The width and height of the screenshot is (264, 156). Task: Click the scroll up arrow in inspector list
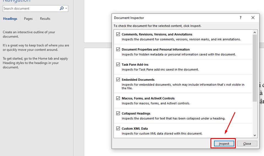(255, 33)
